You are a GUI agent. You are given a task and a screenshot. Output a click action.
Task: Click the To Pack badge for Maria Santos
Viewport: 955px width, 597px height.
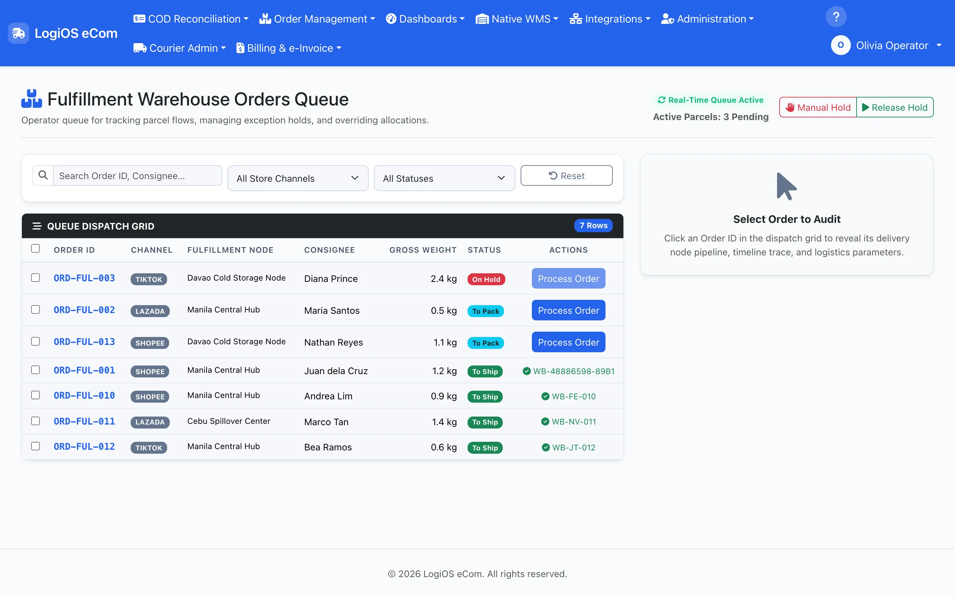[x=485, y=311]
